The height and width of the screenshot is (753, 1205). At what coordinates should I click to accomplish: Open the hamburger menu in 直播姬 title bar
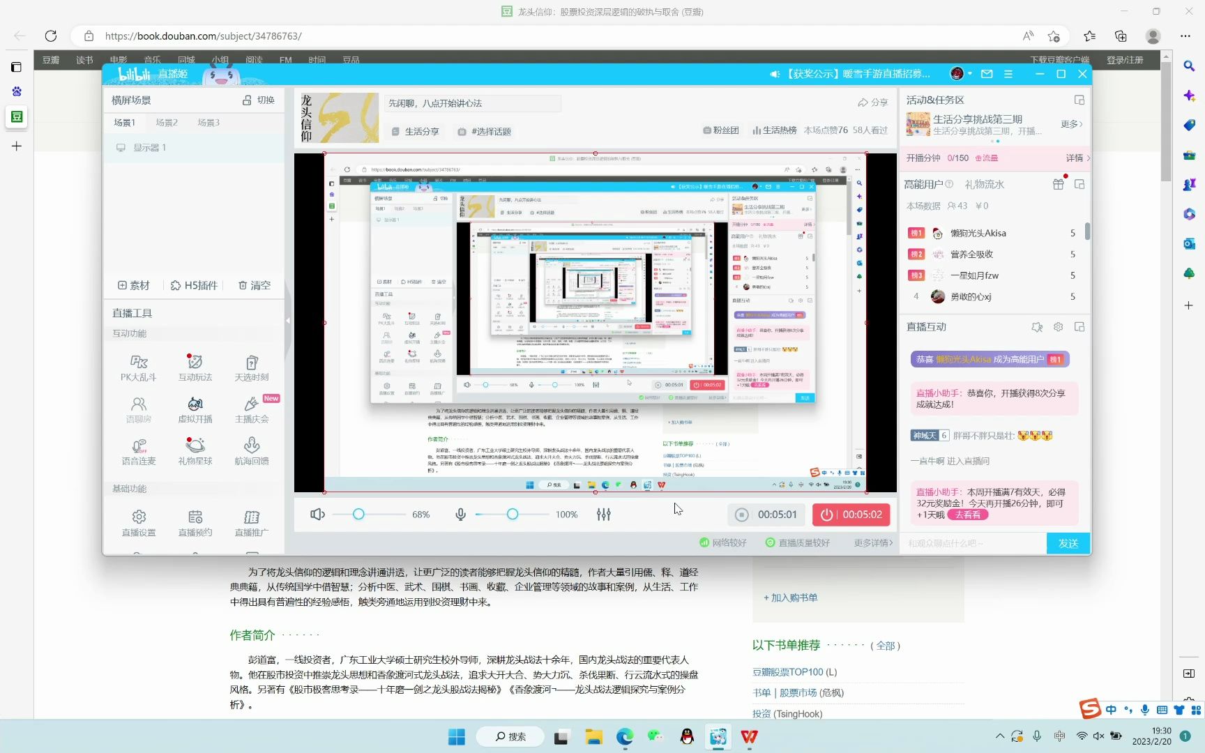1008,74
